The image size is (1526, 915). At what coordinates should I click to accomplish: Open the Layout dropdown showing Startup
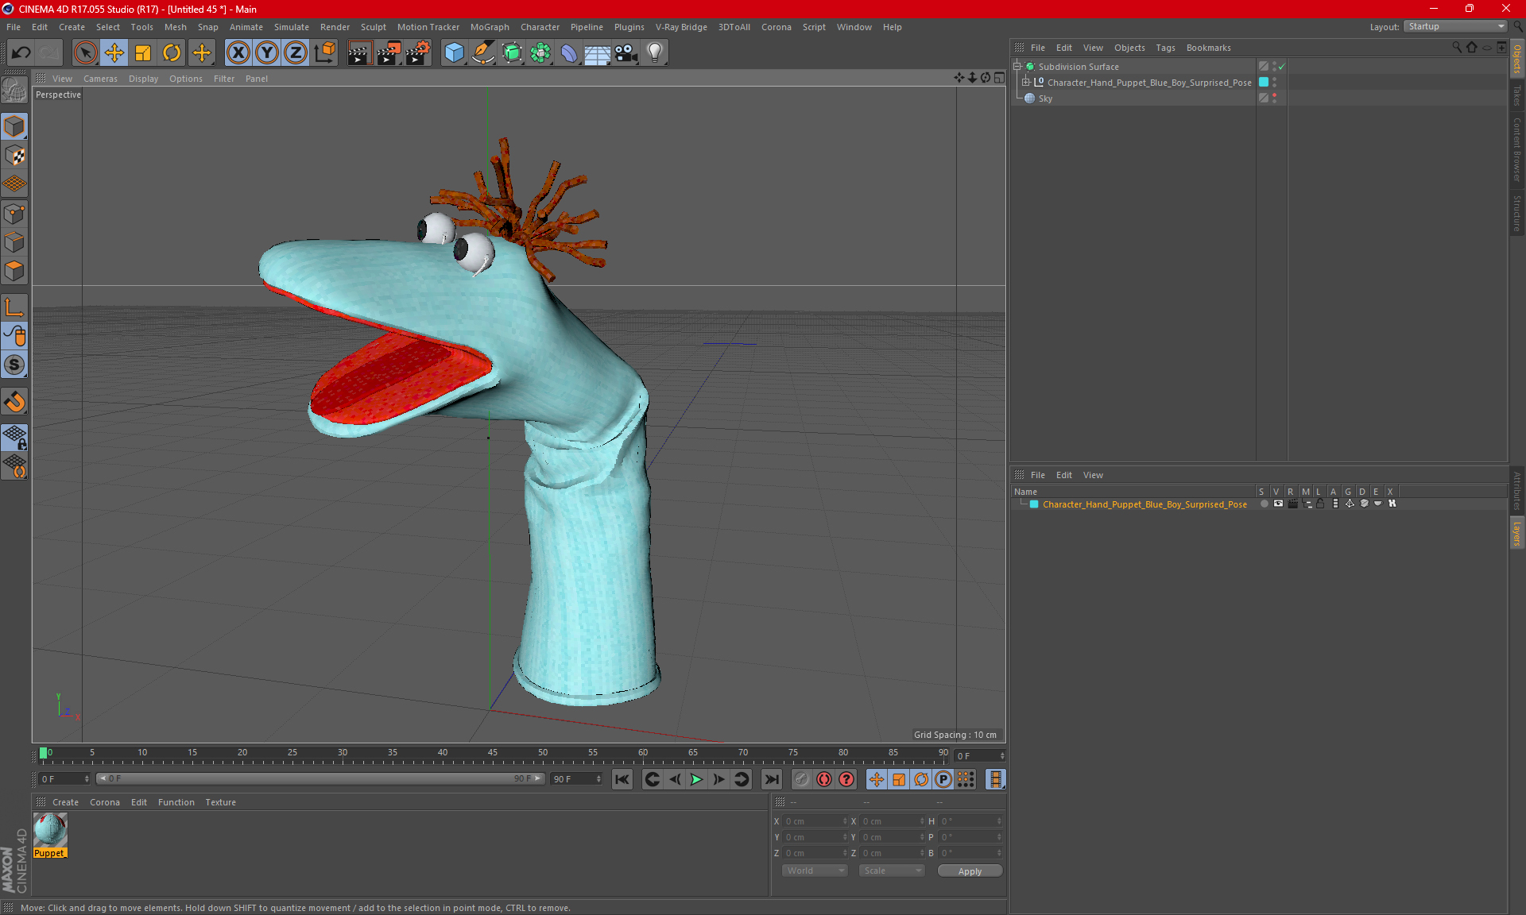click(1455, 26)
